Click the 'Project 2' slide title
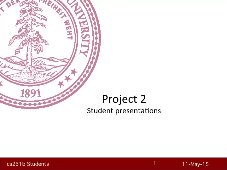Viewport: 227px width, 170px height. [124, 99]
